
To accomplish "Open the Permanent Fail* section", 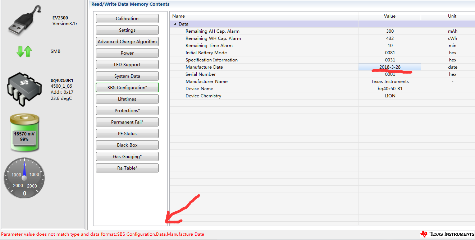I will click(127, 122).
